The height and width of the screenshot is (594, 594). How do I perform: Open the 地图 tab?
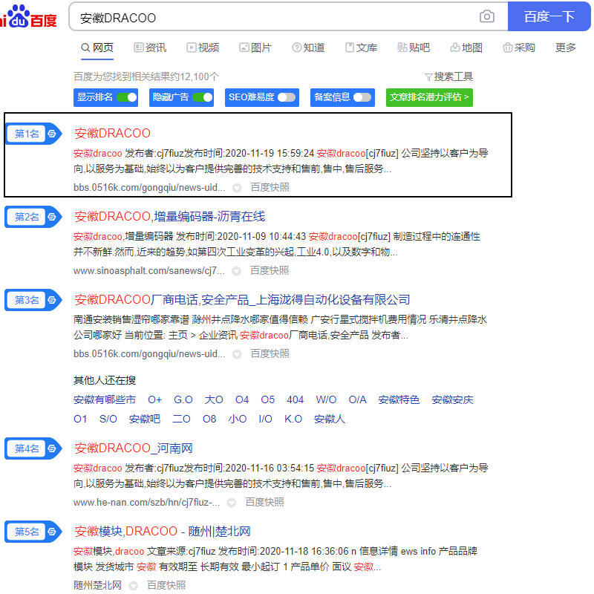coord(466,48)
